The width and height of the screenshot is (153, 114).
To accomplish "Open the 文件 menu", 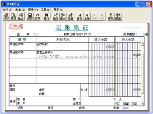I will point(7,10).
